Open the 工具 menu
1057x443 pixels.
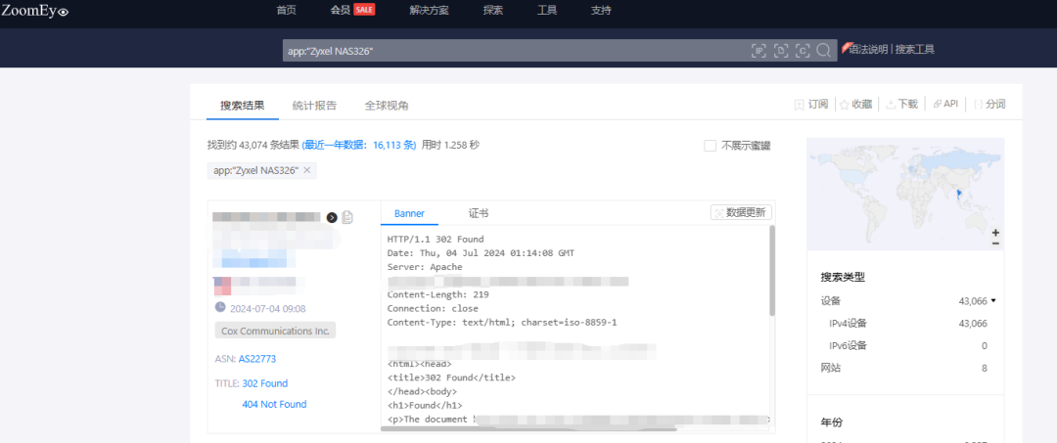(x=547, y=10)
